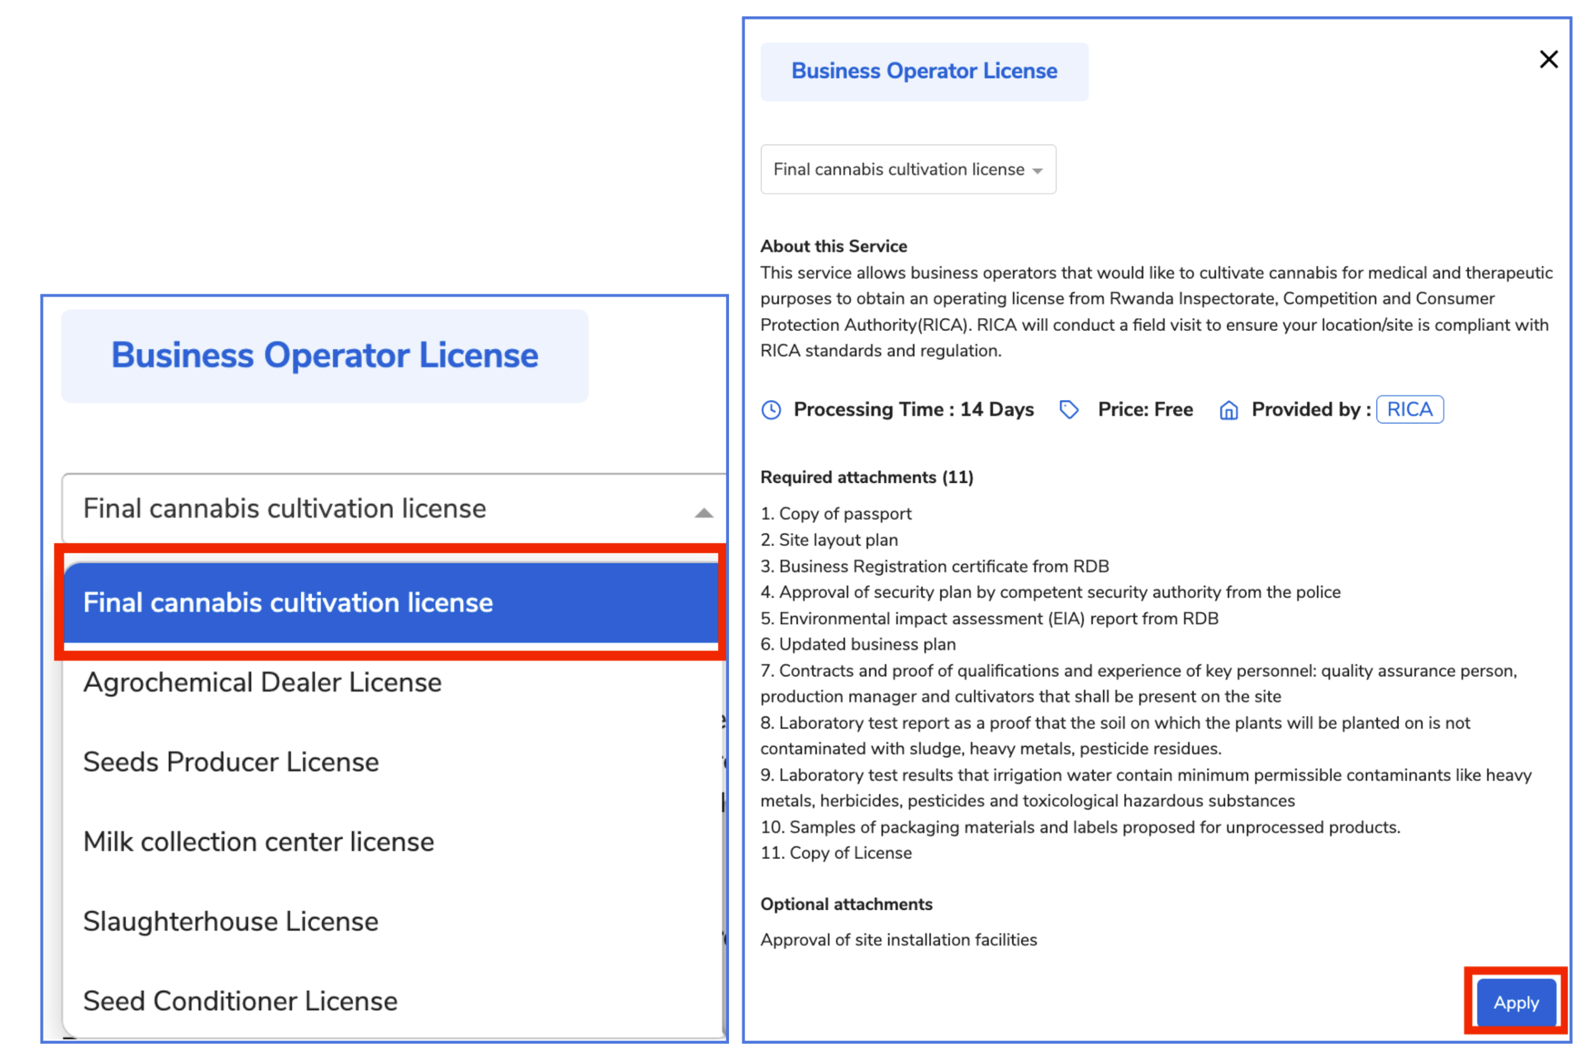
Task: Click the left Business Operator License heading
Action: point(325,355)
